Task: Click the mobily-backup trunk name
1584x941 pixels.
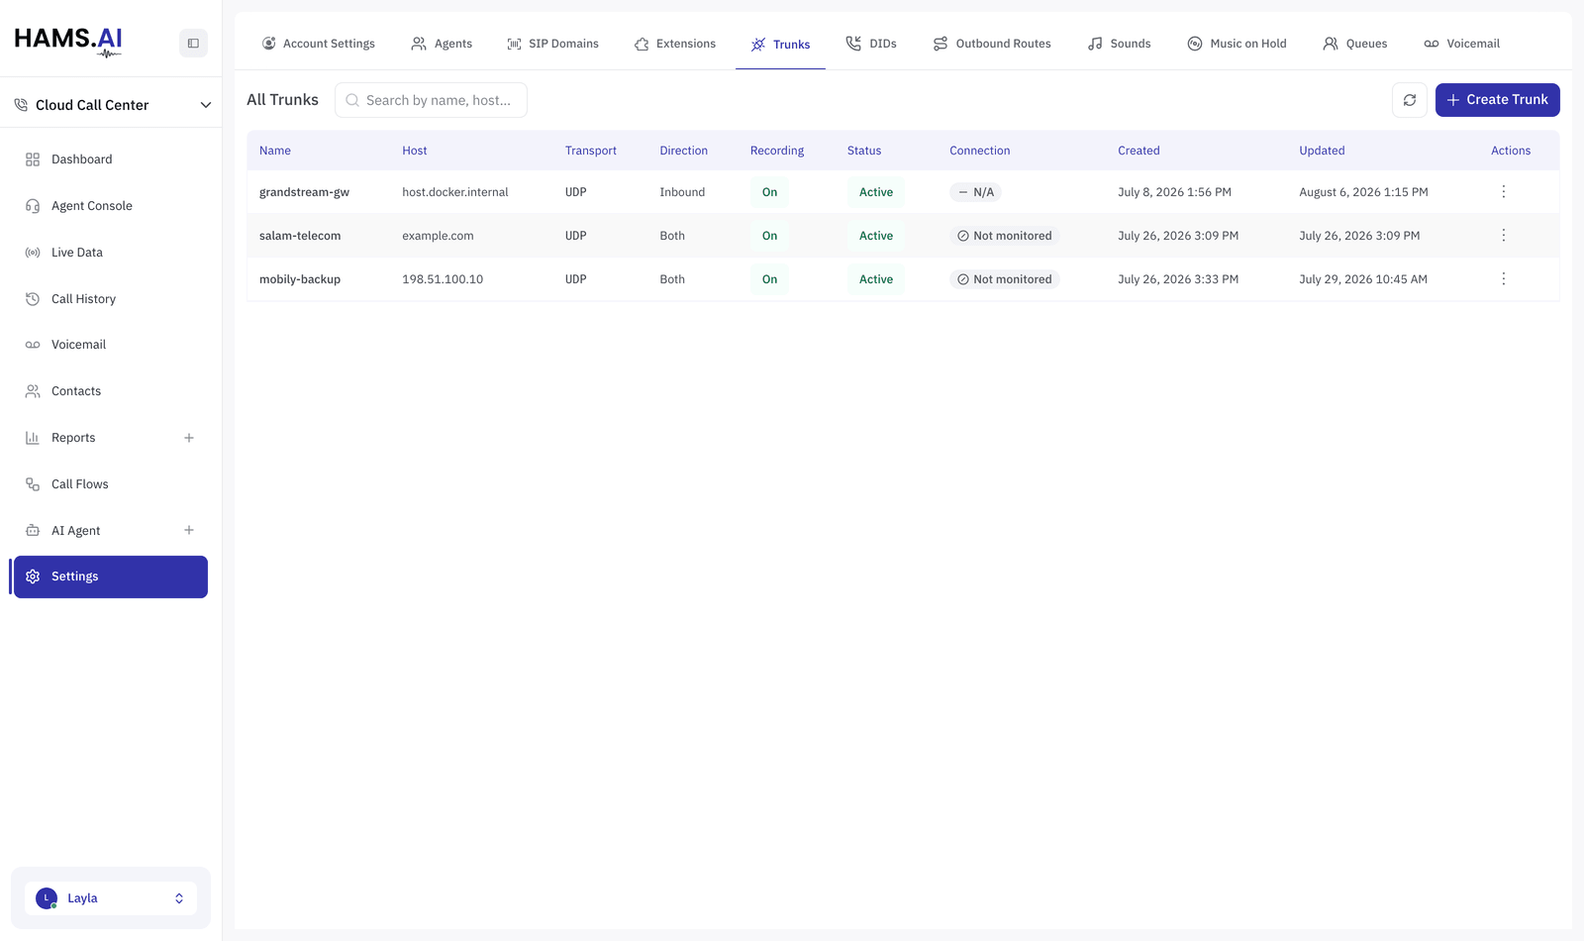Action: coord(300,279)
